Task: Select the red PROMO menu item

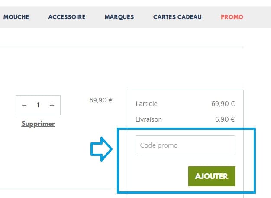Action: [232, 17]
